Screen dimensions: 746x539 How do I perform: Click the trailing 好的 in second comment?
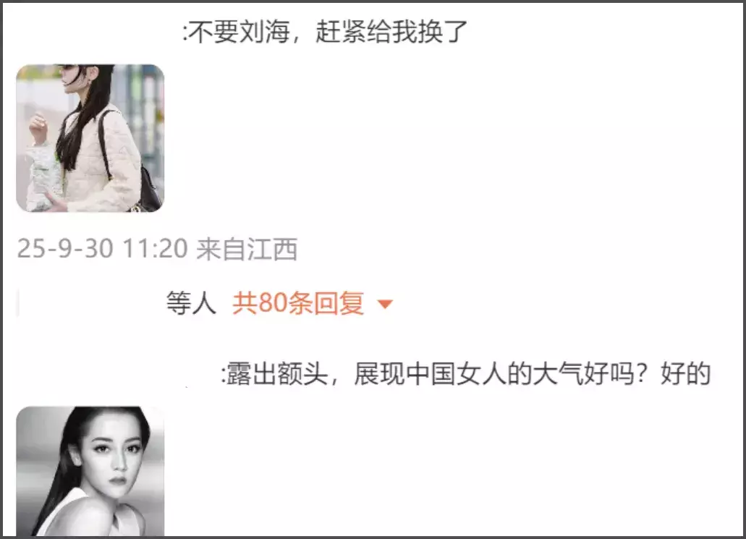click(x=685, y=373)
